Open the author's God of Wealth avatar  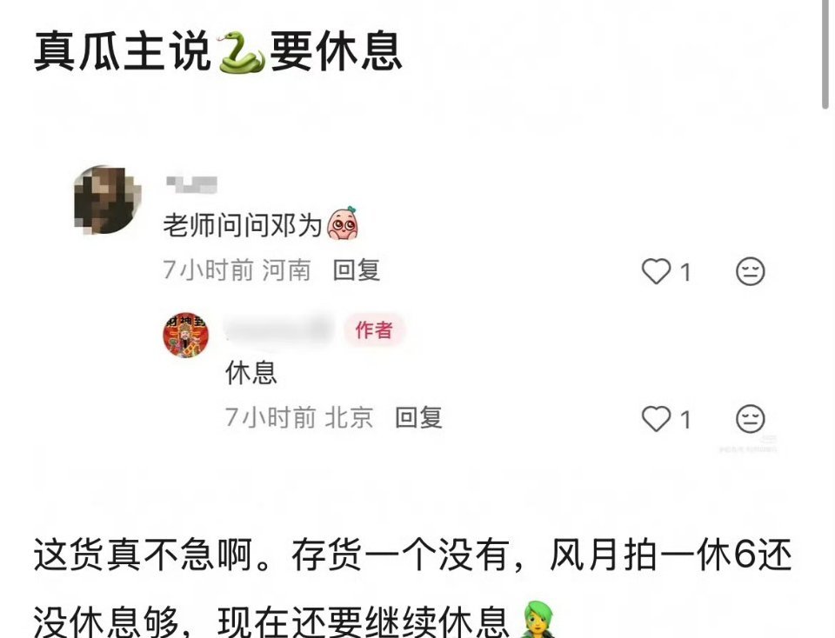coord(185,335)
